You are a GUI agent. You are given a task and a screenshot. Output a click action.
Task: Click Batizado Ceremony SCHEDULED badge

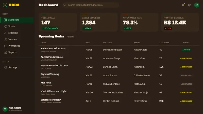[186, 101]
